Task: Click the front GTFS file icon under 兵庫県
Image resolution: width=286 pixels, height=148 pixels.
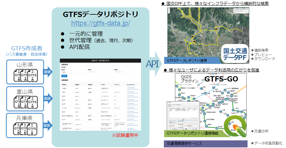Action: [x=32, y=129]
